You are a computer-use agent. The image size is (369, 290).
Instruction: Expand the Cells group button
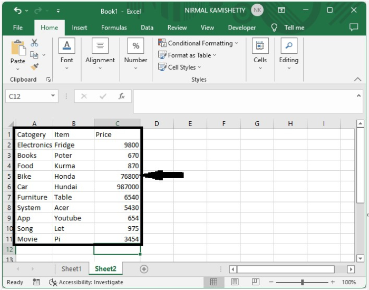coord(260,54)
